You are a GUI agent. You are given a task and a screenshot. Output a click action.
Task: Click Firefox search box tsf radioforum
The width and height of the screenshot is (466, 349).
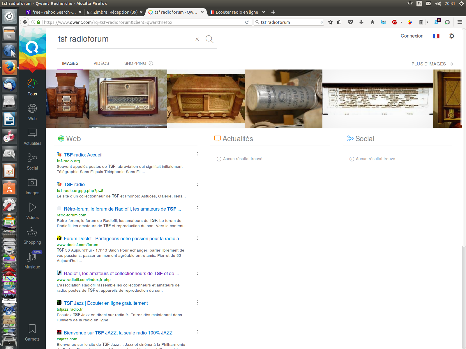pos(289,22)
